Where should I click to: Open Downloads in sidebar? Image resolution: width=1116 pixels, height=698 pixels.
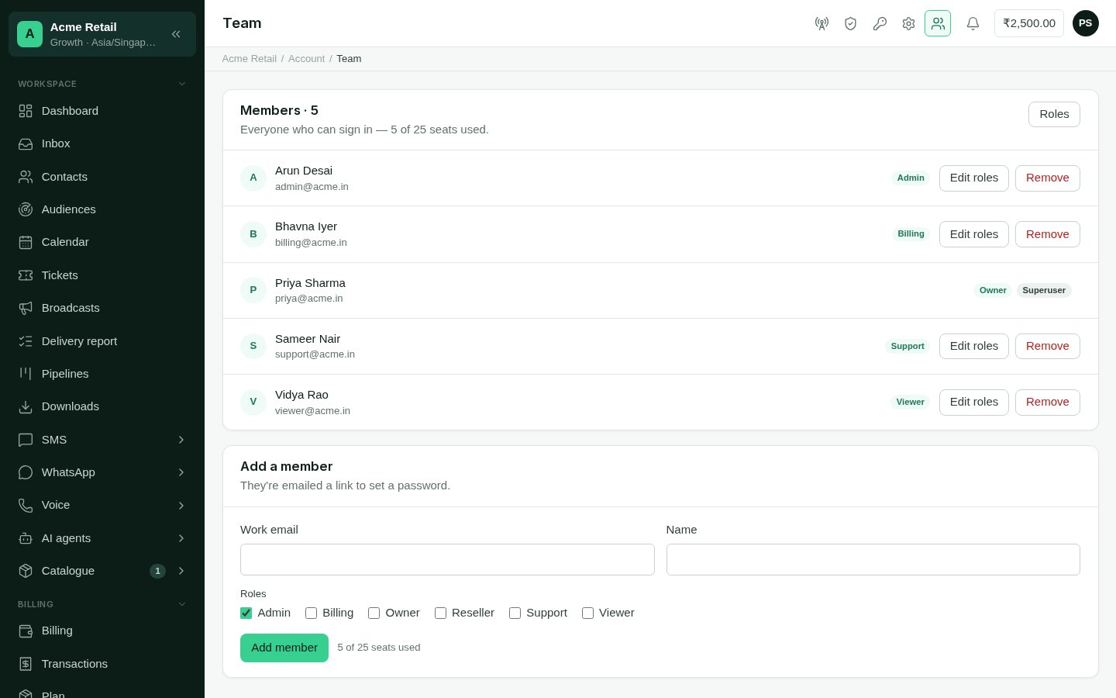pyautogui.click(x=102, y=406)
